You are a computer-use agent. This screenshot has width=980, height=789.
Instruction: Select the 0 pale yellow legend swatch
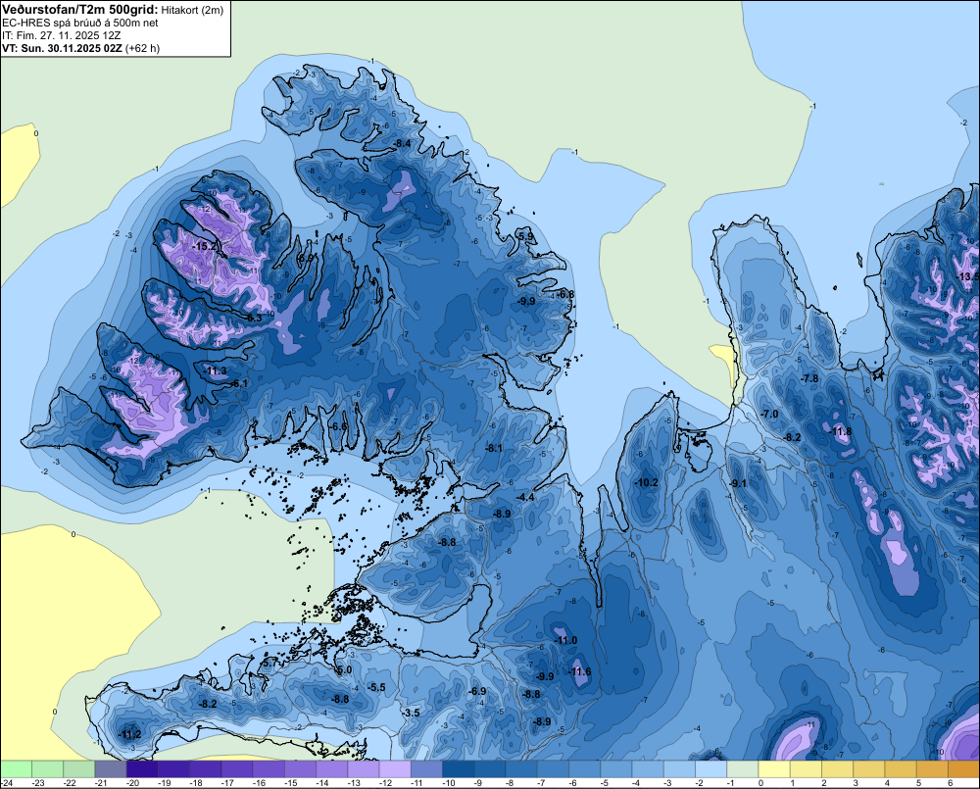click(x=774, y=769)
